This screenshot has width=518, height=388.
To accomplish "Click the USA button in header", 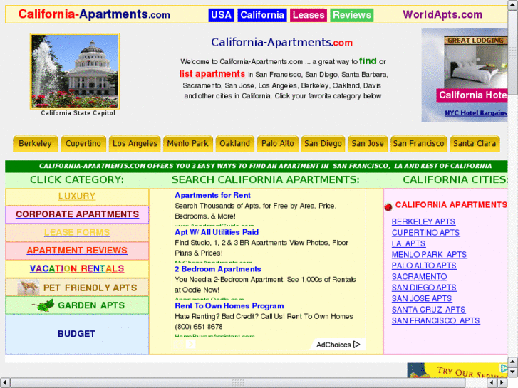I will pos(221,15).
